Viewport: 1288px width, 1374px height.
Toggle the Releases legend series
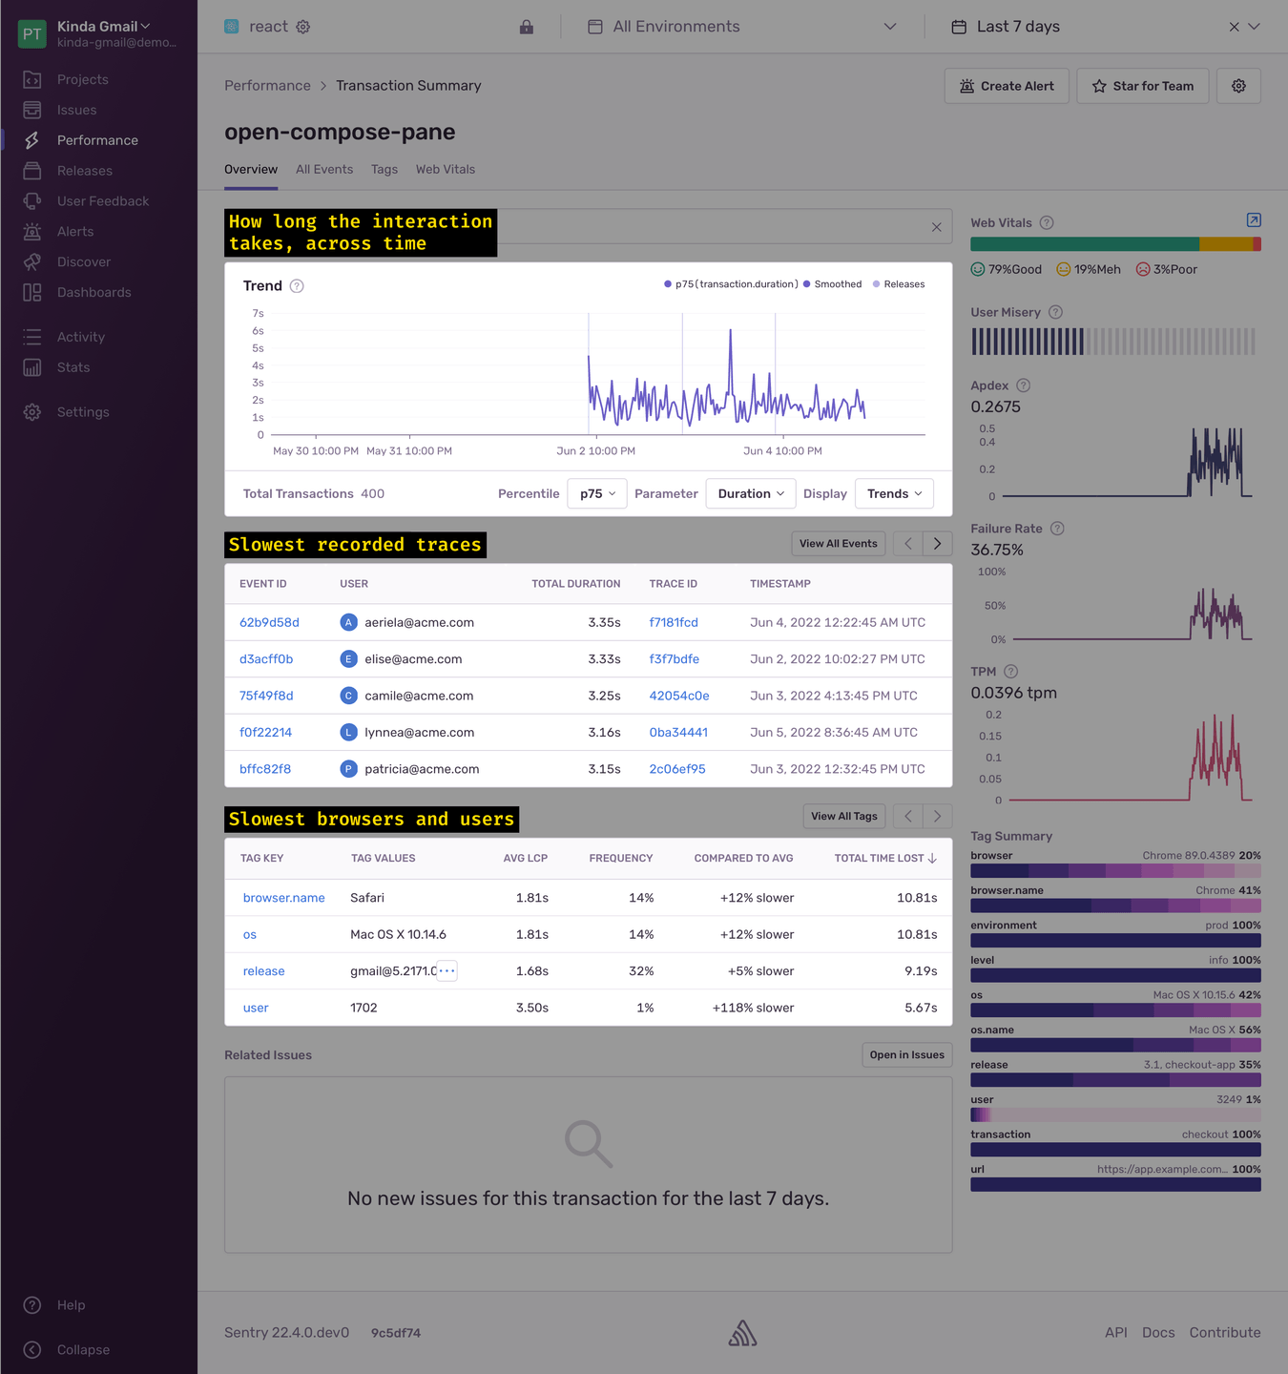pos(899,284)
